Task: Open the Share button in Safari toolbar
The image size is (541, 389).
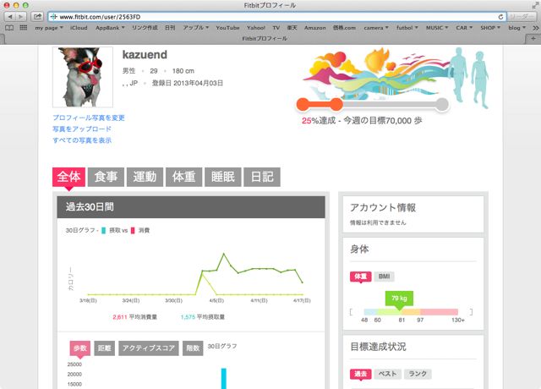Action: coord(37,17)
